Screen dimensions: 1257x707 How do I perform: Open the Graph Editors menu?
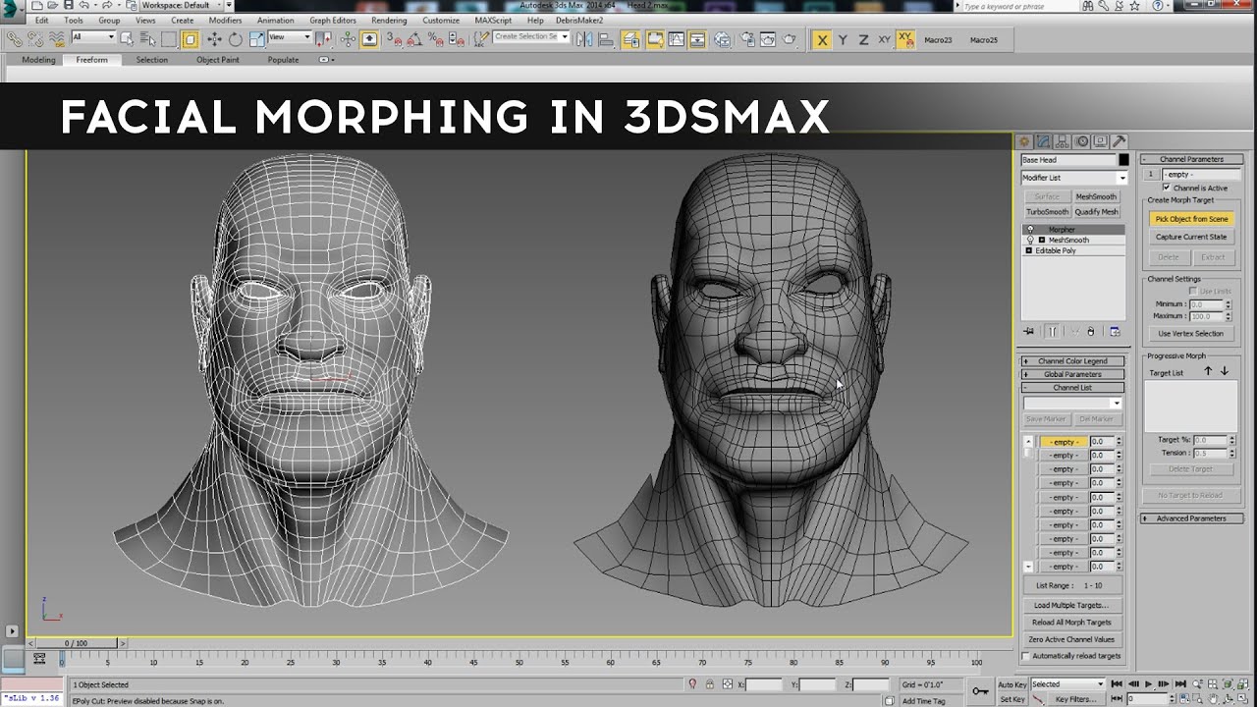coord(333,20)
